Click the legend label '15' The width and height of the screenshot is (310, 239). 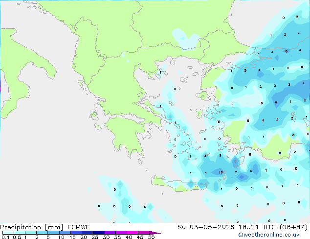[72, 237]
